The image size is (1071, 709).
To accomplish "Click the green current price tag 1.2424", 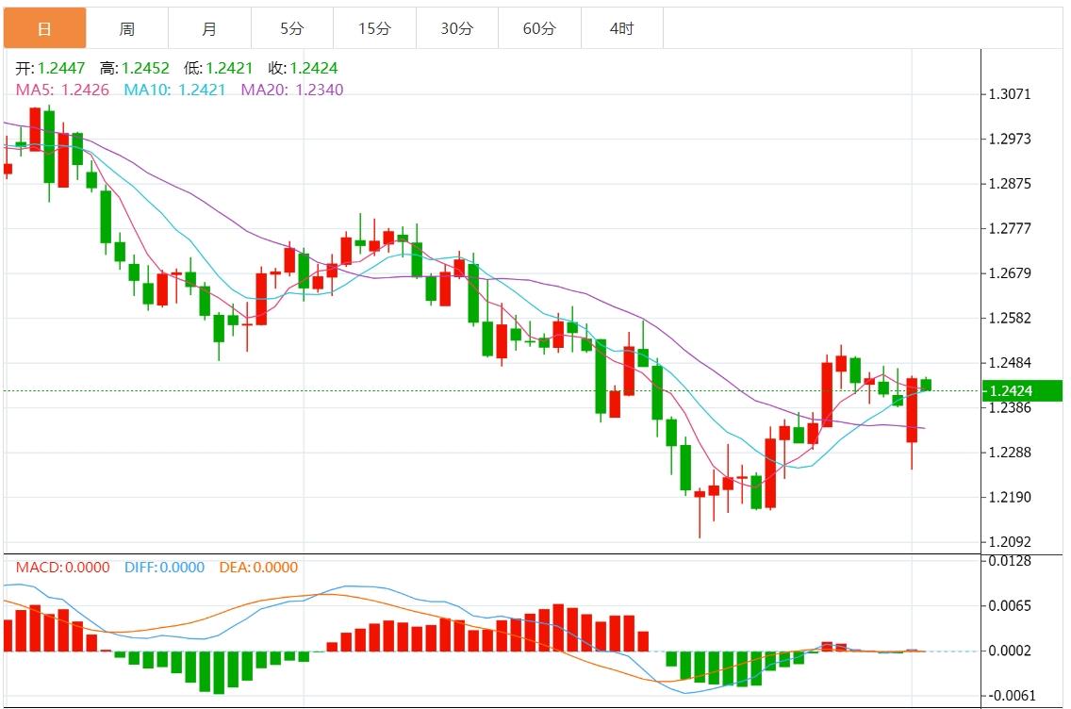I will click(x=1023, y=390).
